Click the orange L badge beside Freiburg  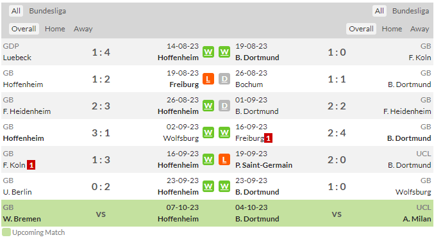tap(208, 79)
